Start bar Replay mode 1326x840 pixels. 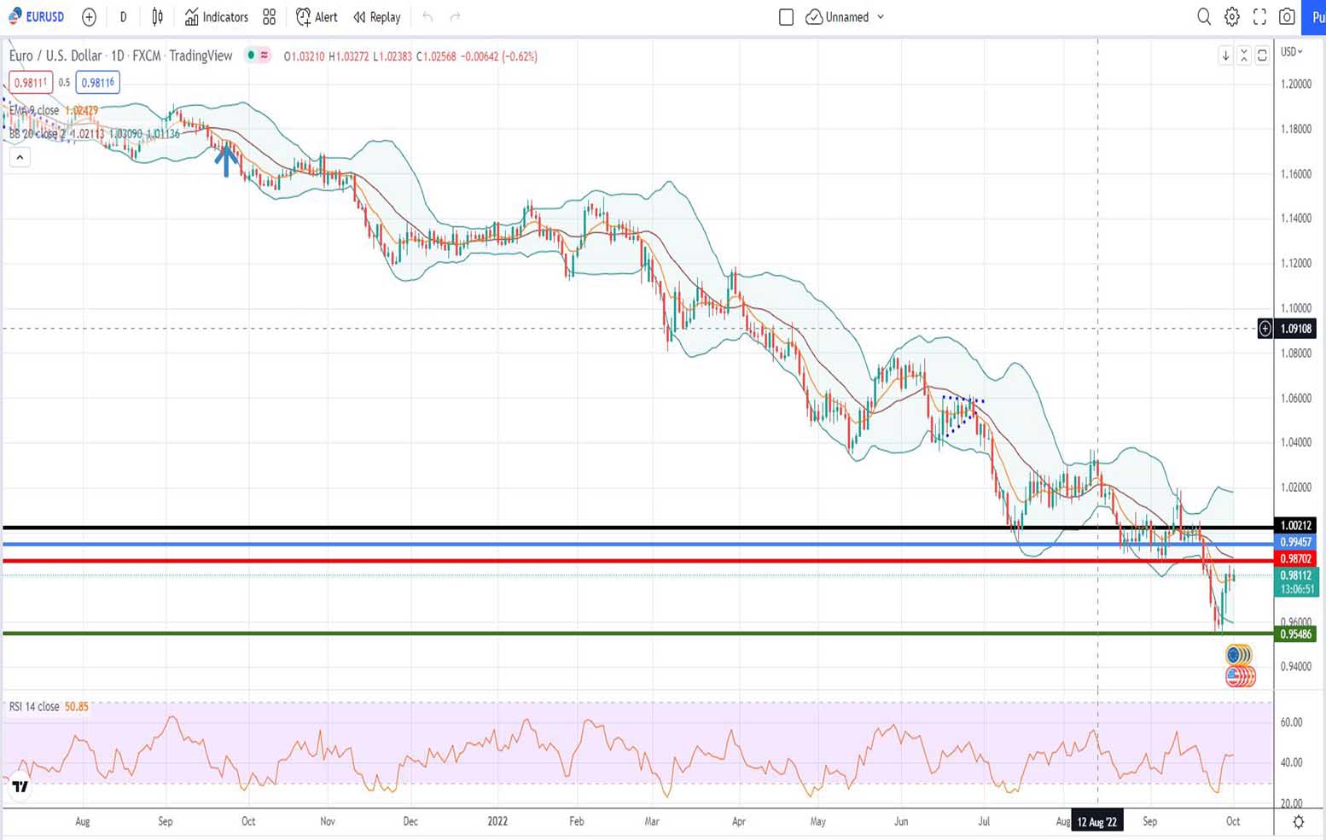click(377, 17)
